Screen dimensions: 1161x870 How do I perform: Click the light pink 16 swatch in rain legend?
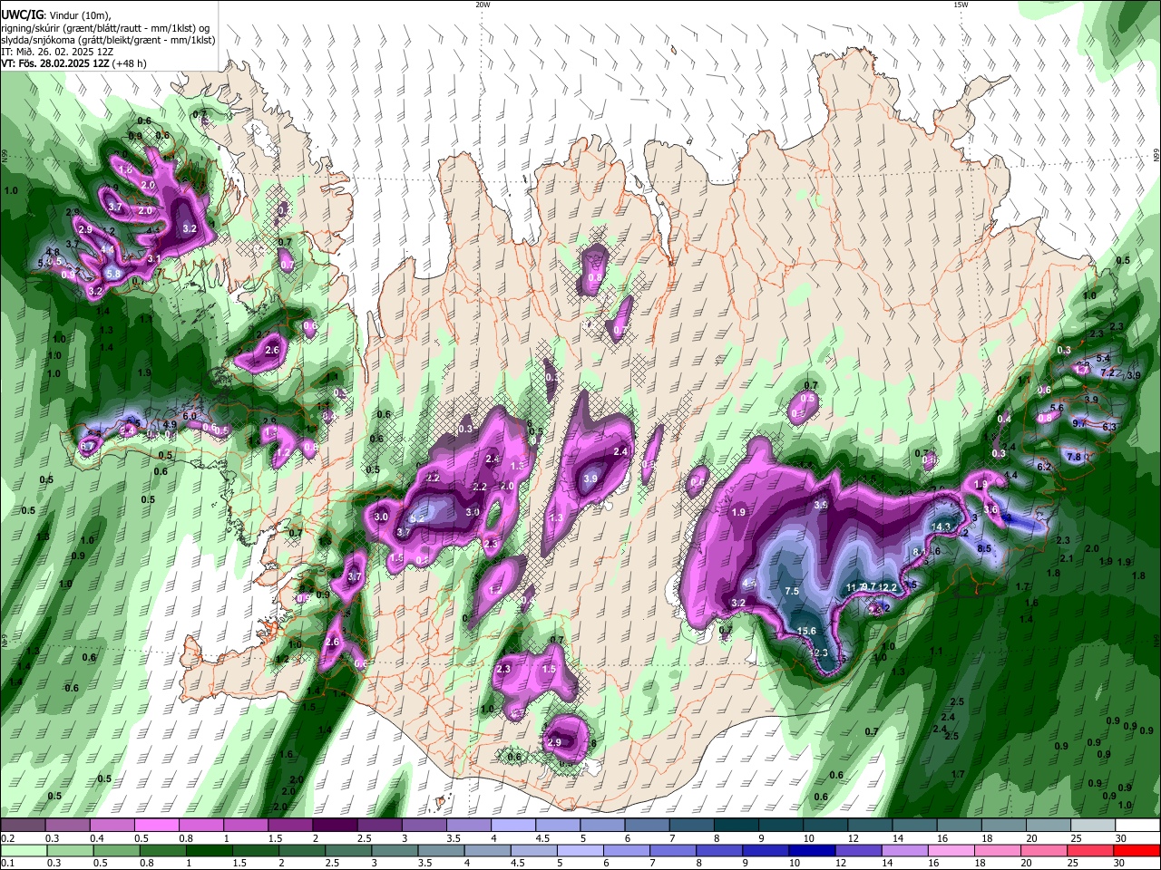951,850
